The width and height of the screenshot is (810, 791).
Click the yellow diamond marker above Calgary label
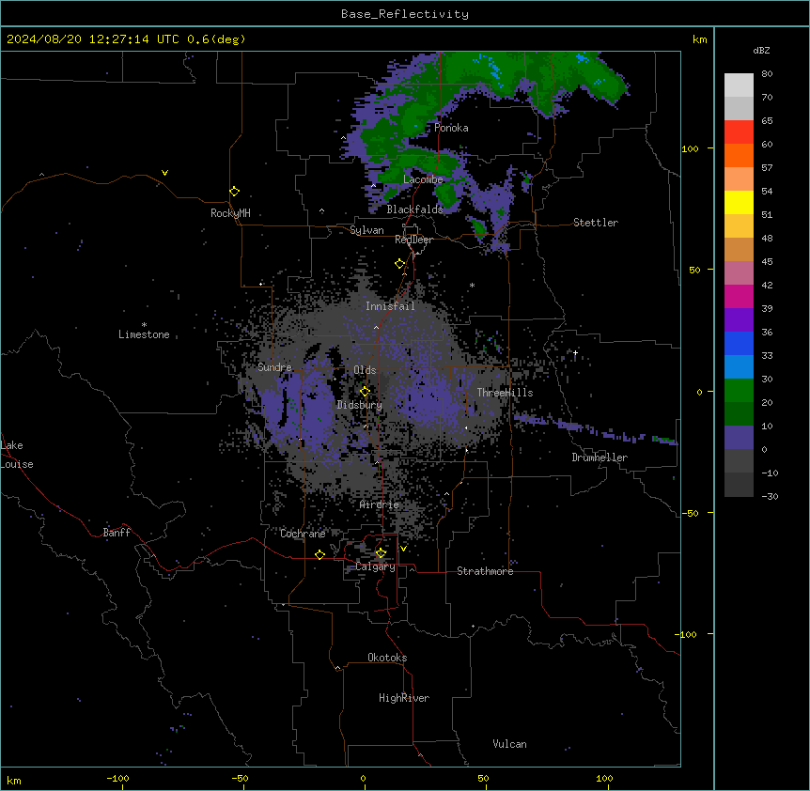point(381,553)
